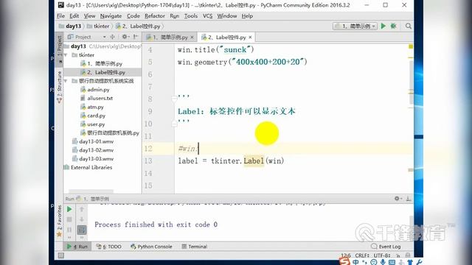472x265 pixels.
Task: Open the 4: Run tool window tab
Action: coord(77,247)
